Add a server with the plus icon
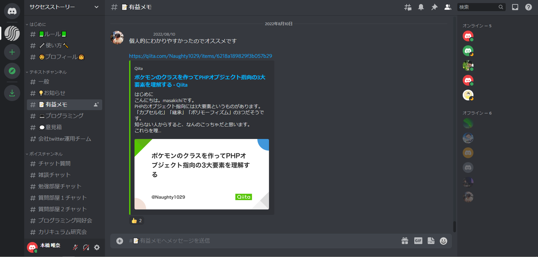Viewport: 538px width, 257px height. click(x=12, y=52)
